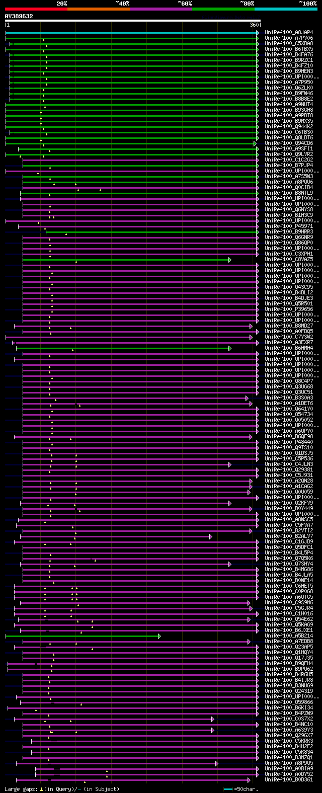The width and height of the screenshot is (322, 793).
Task: Select the UniRef100_A7S5W3 label
Action: (289, 177)
